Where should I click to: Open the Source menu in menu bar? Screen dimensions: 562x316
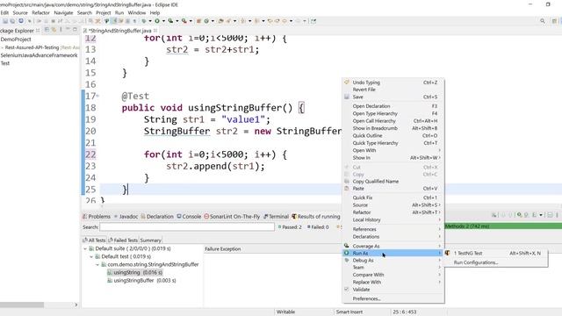20,12
